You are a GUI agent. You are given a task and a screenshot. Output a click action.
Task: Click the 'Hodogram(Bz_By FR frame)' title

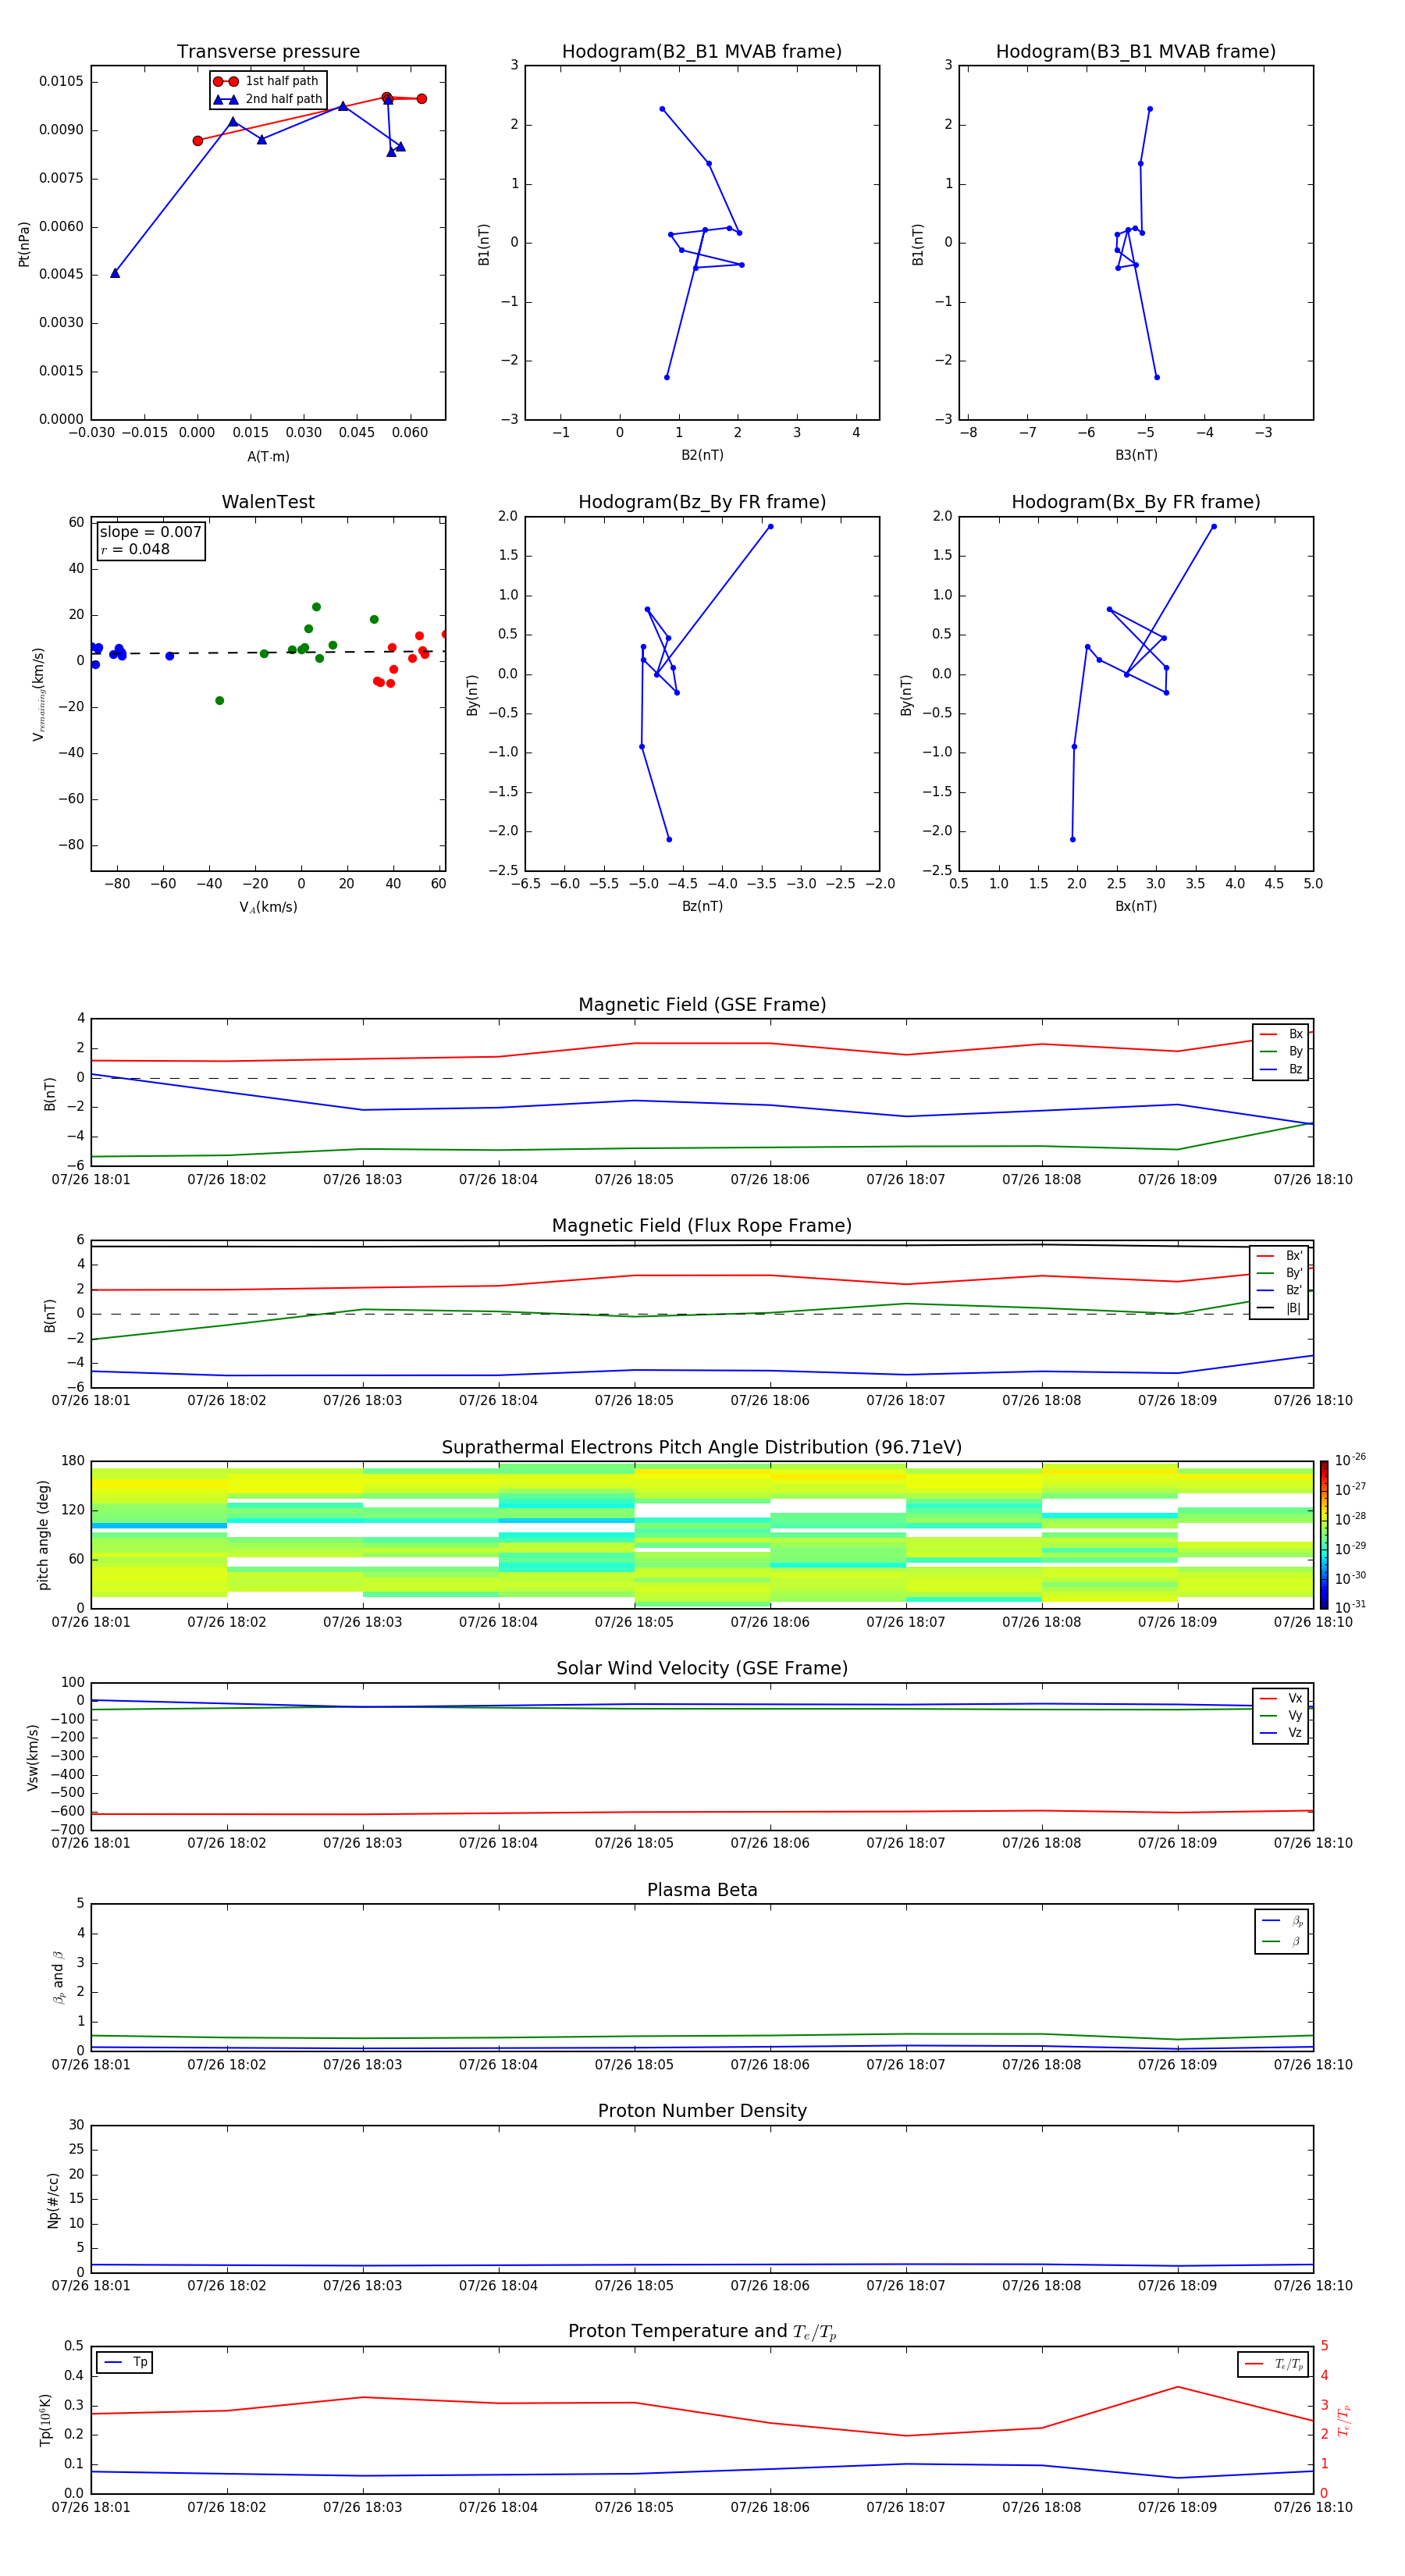tap(701, 502)
